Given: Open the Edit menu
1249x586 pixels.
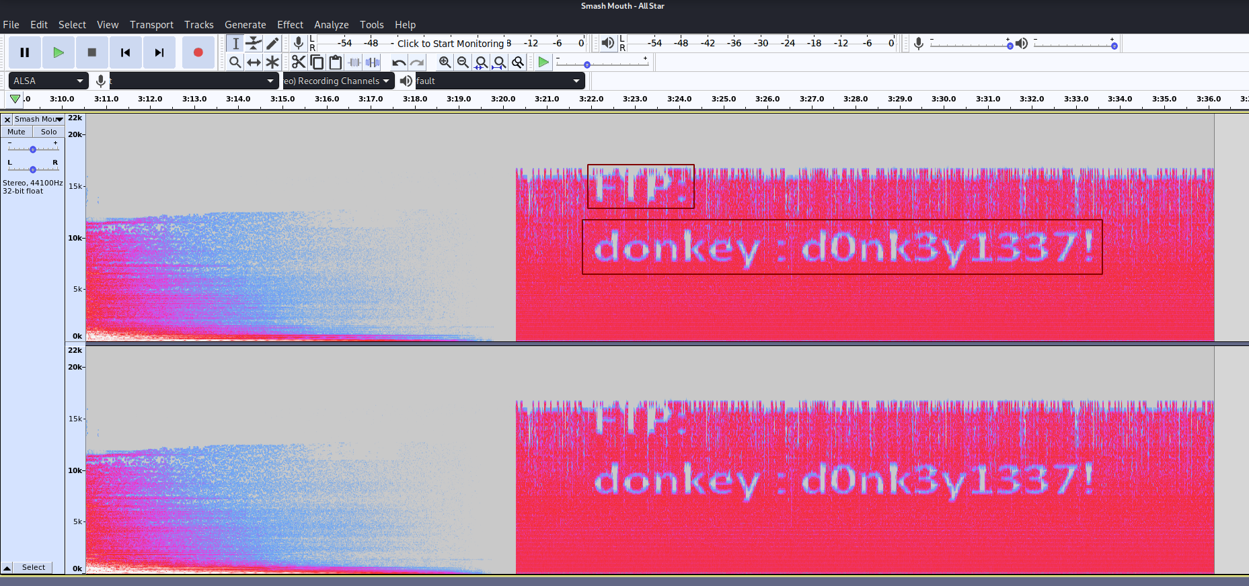Looking at the screenshot, I should (x=39, y=25).
